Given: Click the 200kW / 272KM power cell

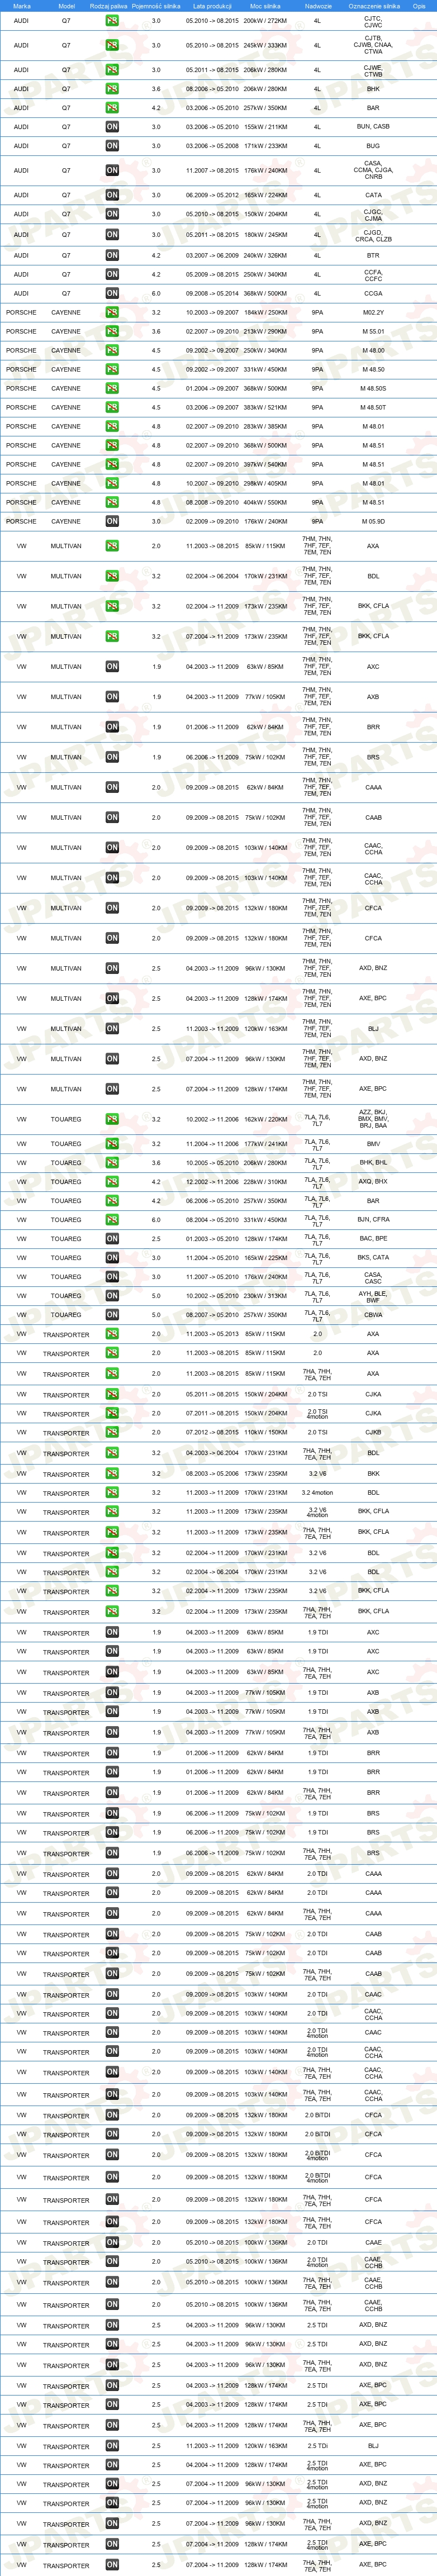Looking at the screenshot, I should click(x=265, y=20).
